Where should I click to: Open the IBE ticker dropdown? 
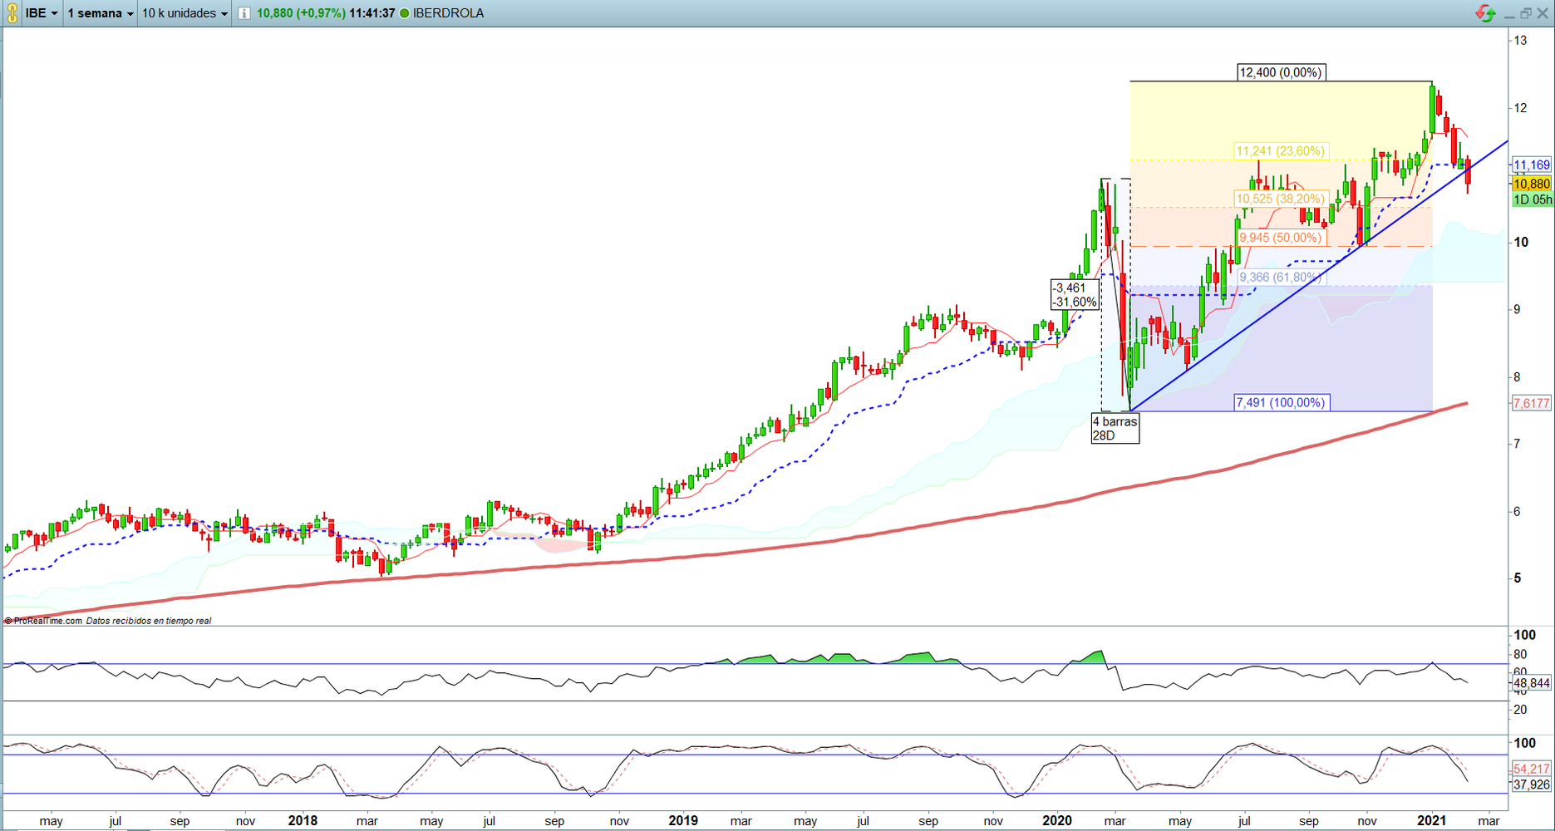tap(42, 13)
